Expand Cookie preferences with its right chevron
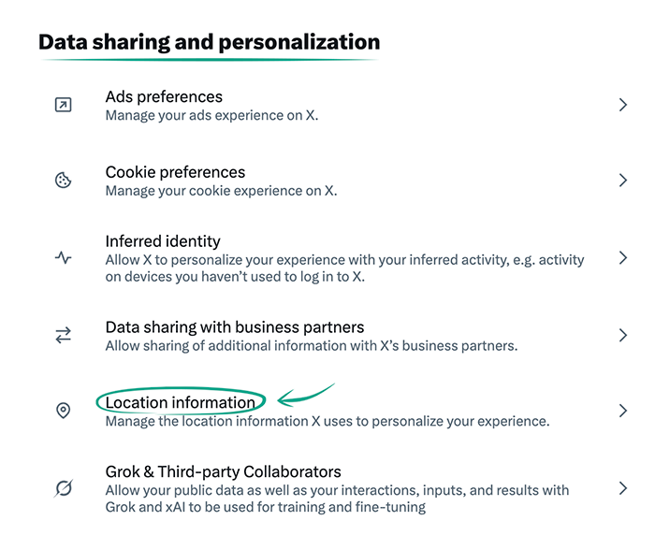This screenshot has width=655, height=550. pyautogui.click(x=622, y=181)
